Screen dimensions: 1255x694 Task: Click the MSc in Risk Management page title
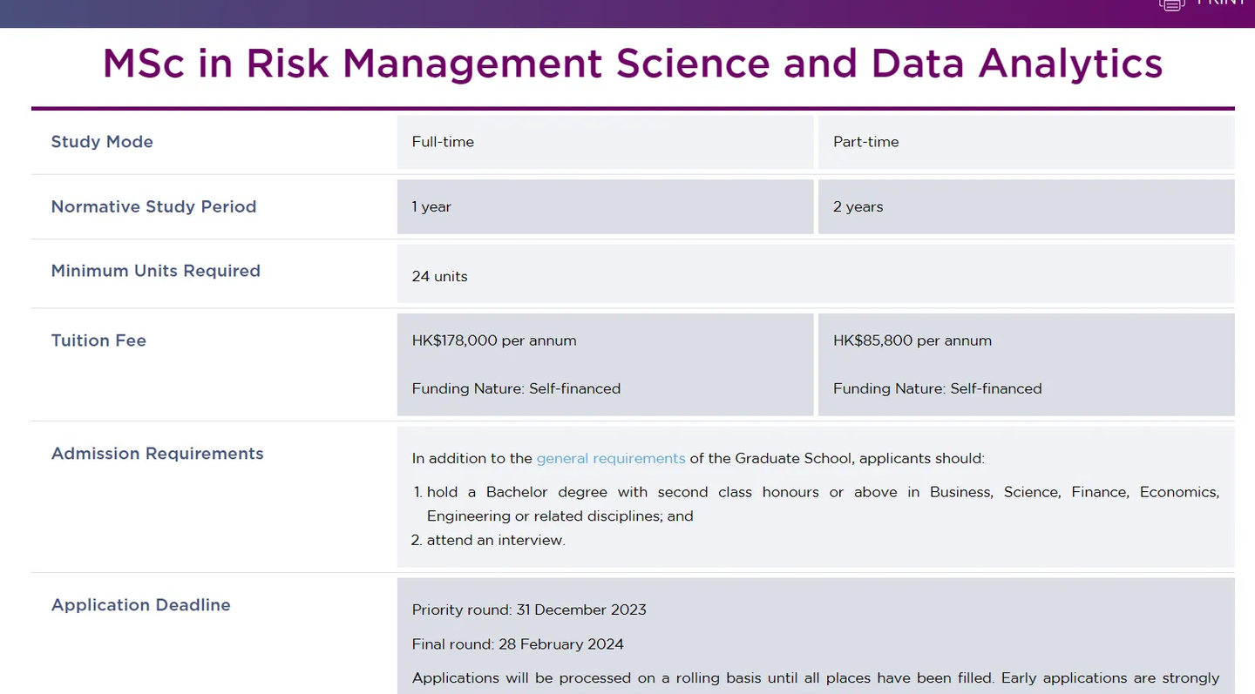click(x=632, y=64)
